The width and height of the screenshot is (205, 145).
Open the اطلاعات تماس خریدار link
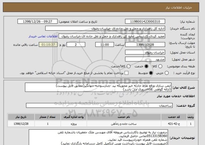[43, 36]
